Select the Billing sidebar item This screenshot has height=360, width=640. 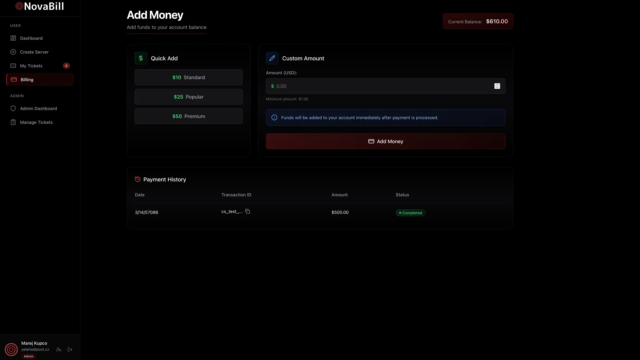[27, 80]
